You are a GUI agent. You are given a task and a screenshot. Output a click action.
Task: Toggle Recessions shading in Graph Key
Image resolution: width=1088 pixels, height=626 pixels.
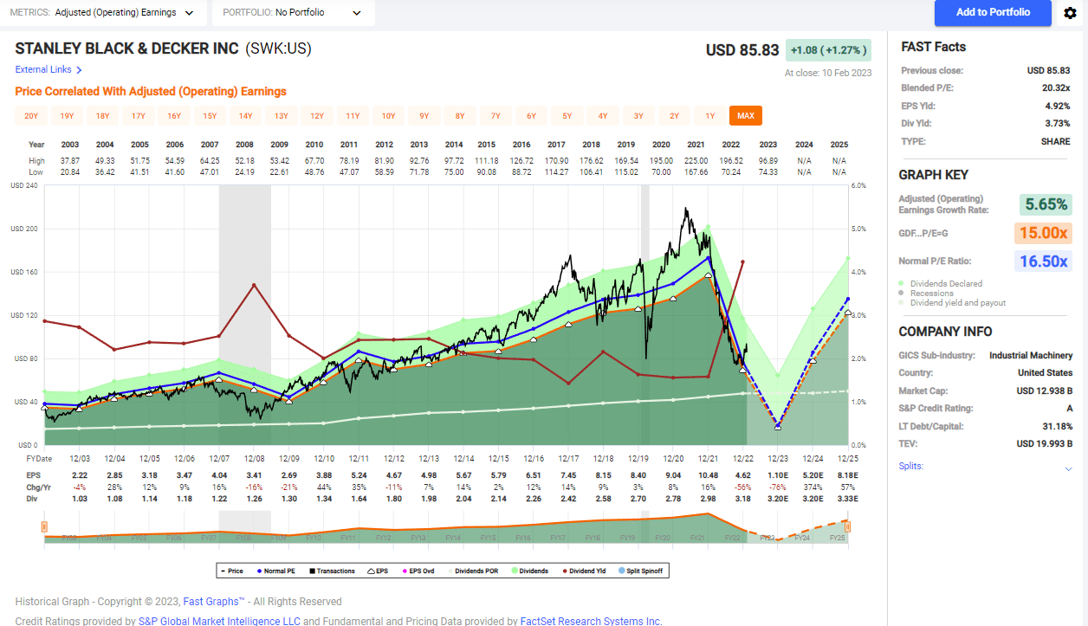point(903,293)
